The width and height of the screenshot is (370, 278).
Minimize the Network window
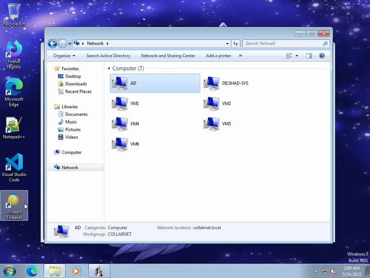(300, 34)
